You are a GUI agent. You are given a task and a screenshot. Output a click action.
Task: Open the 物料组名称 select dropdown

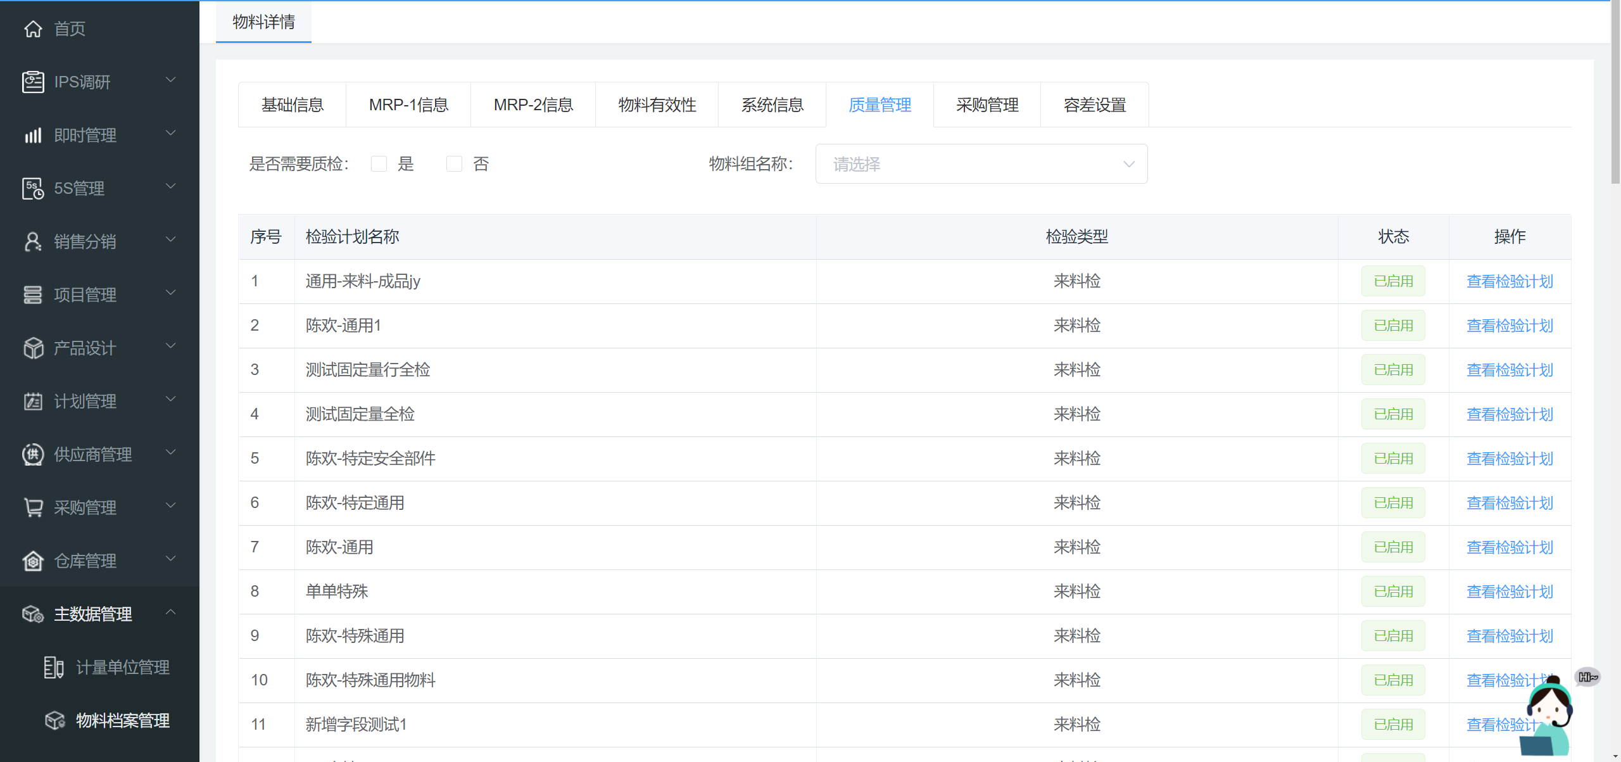[x=981, y=164]
